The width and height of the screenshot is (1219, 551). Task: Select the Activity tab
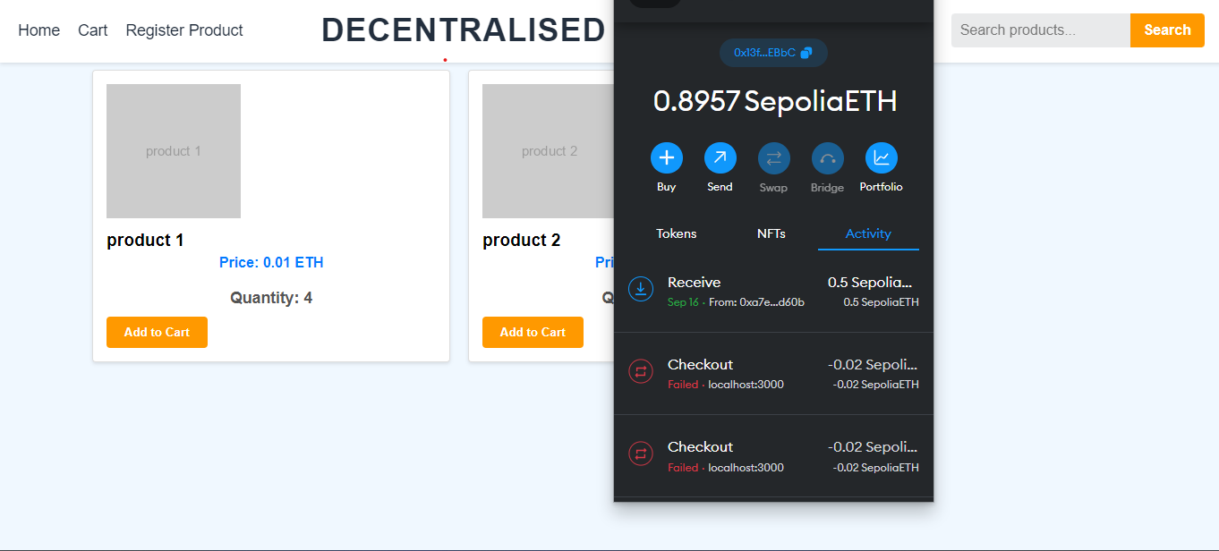point(867,233)
